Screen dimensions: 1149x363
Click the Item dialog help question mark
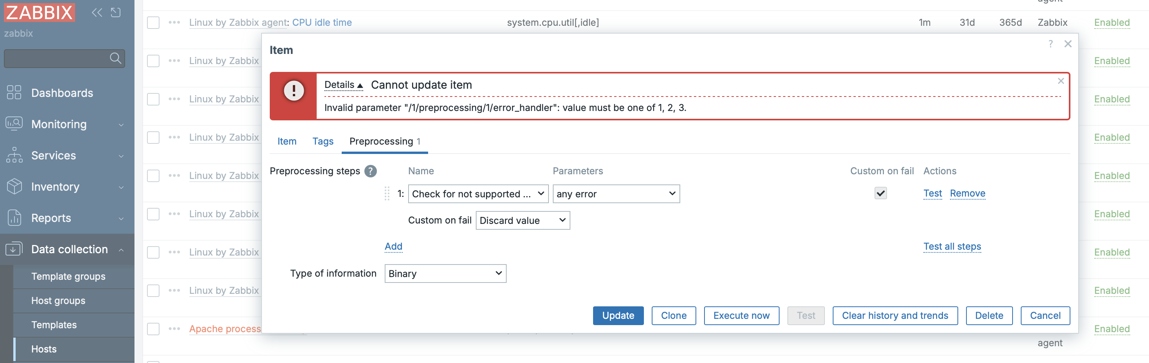click(x=1050, y=44)
